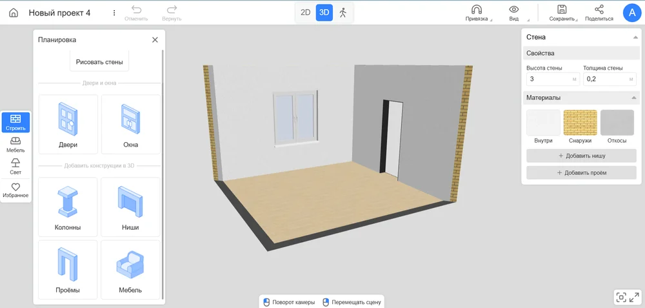
Task: Open the Мебель tab in left sidebar
Action: 15,144
